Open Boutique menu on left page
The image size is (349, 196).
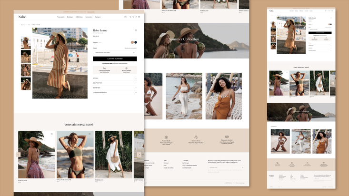tap(70, 17)
